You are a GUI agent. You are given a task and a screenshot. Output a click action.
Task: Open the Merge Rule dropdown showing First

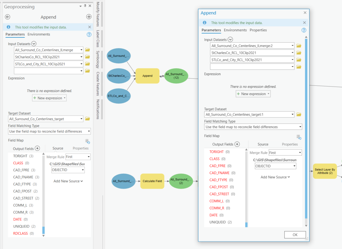[x=285, y=152]
